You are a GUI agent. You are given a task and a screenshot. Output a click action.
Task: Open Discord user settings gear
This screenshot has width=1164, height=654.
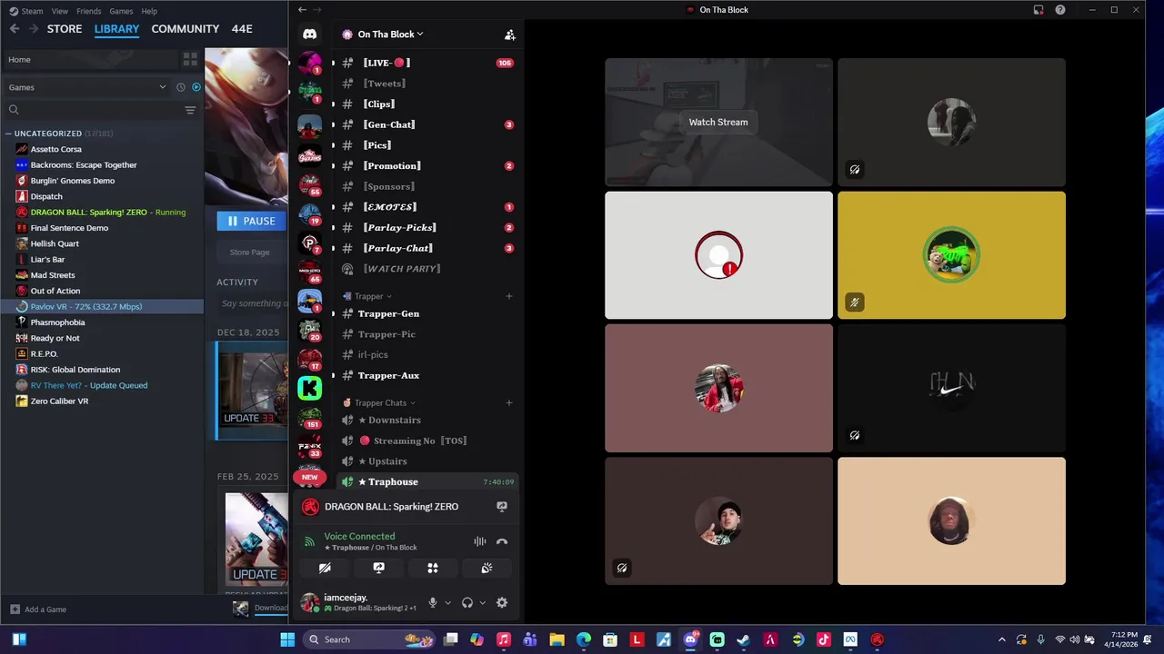click(x=501, y=602)
